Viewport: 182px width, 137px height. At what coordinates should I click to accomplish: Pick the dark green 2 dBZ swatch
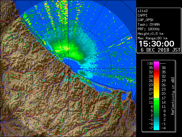pyautogui.click(x=156, y=115)
